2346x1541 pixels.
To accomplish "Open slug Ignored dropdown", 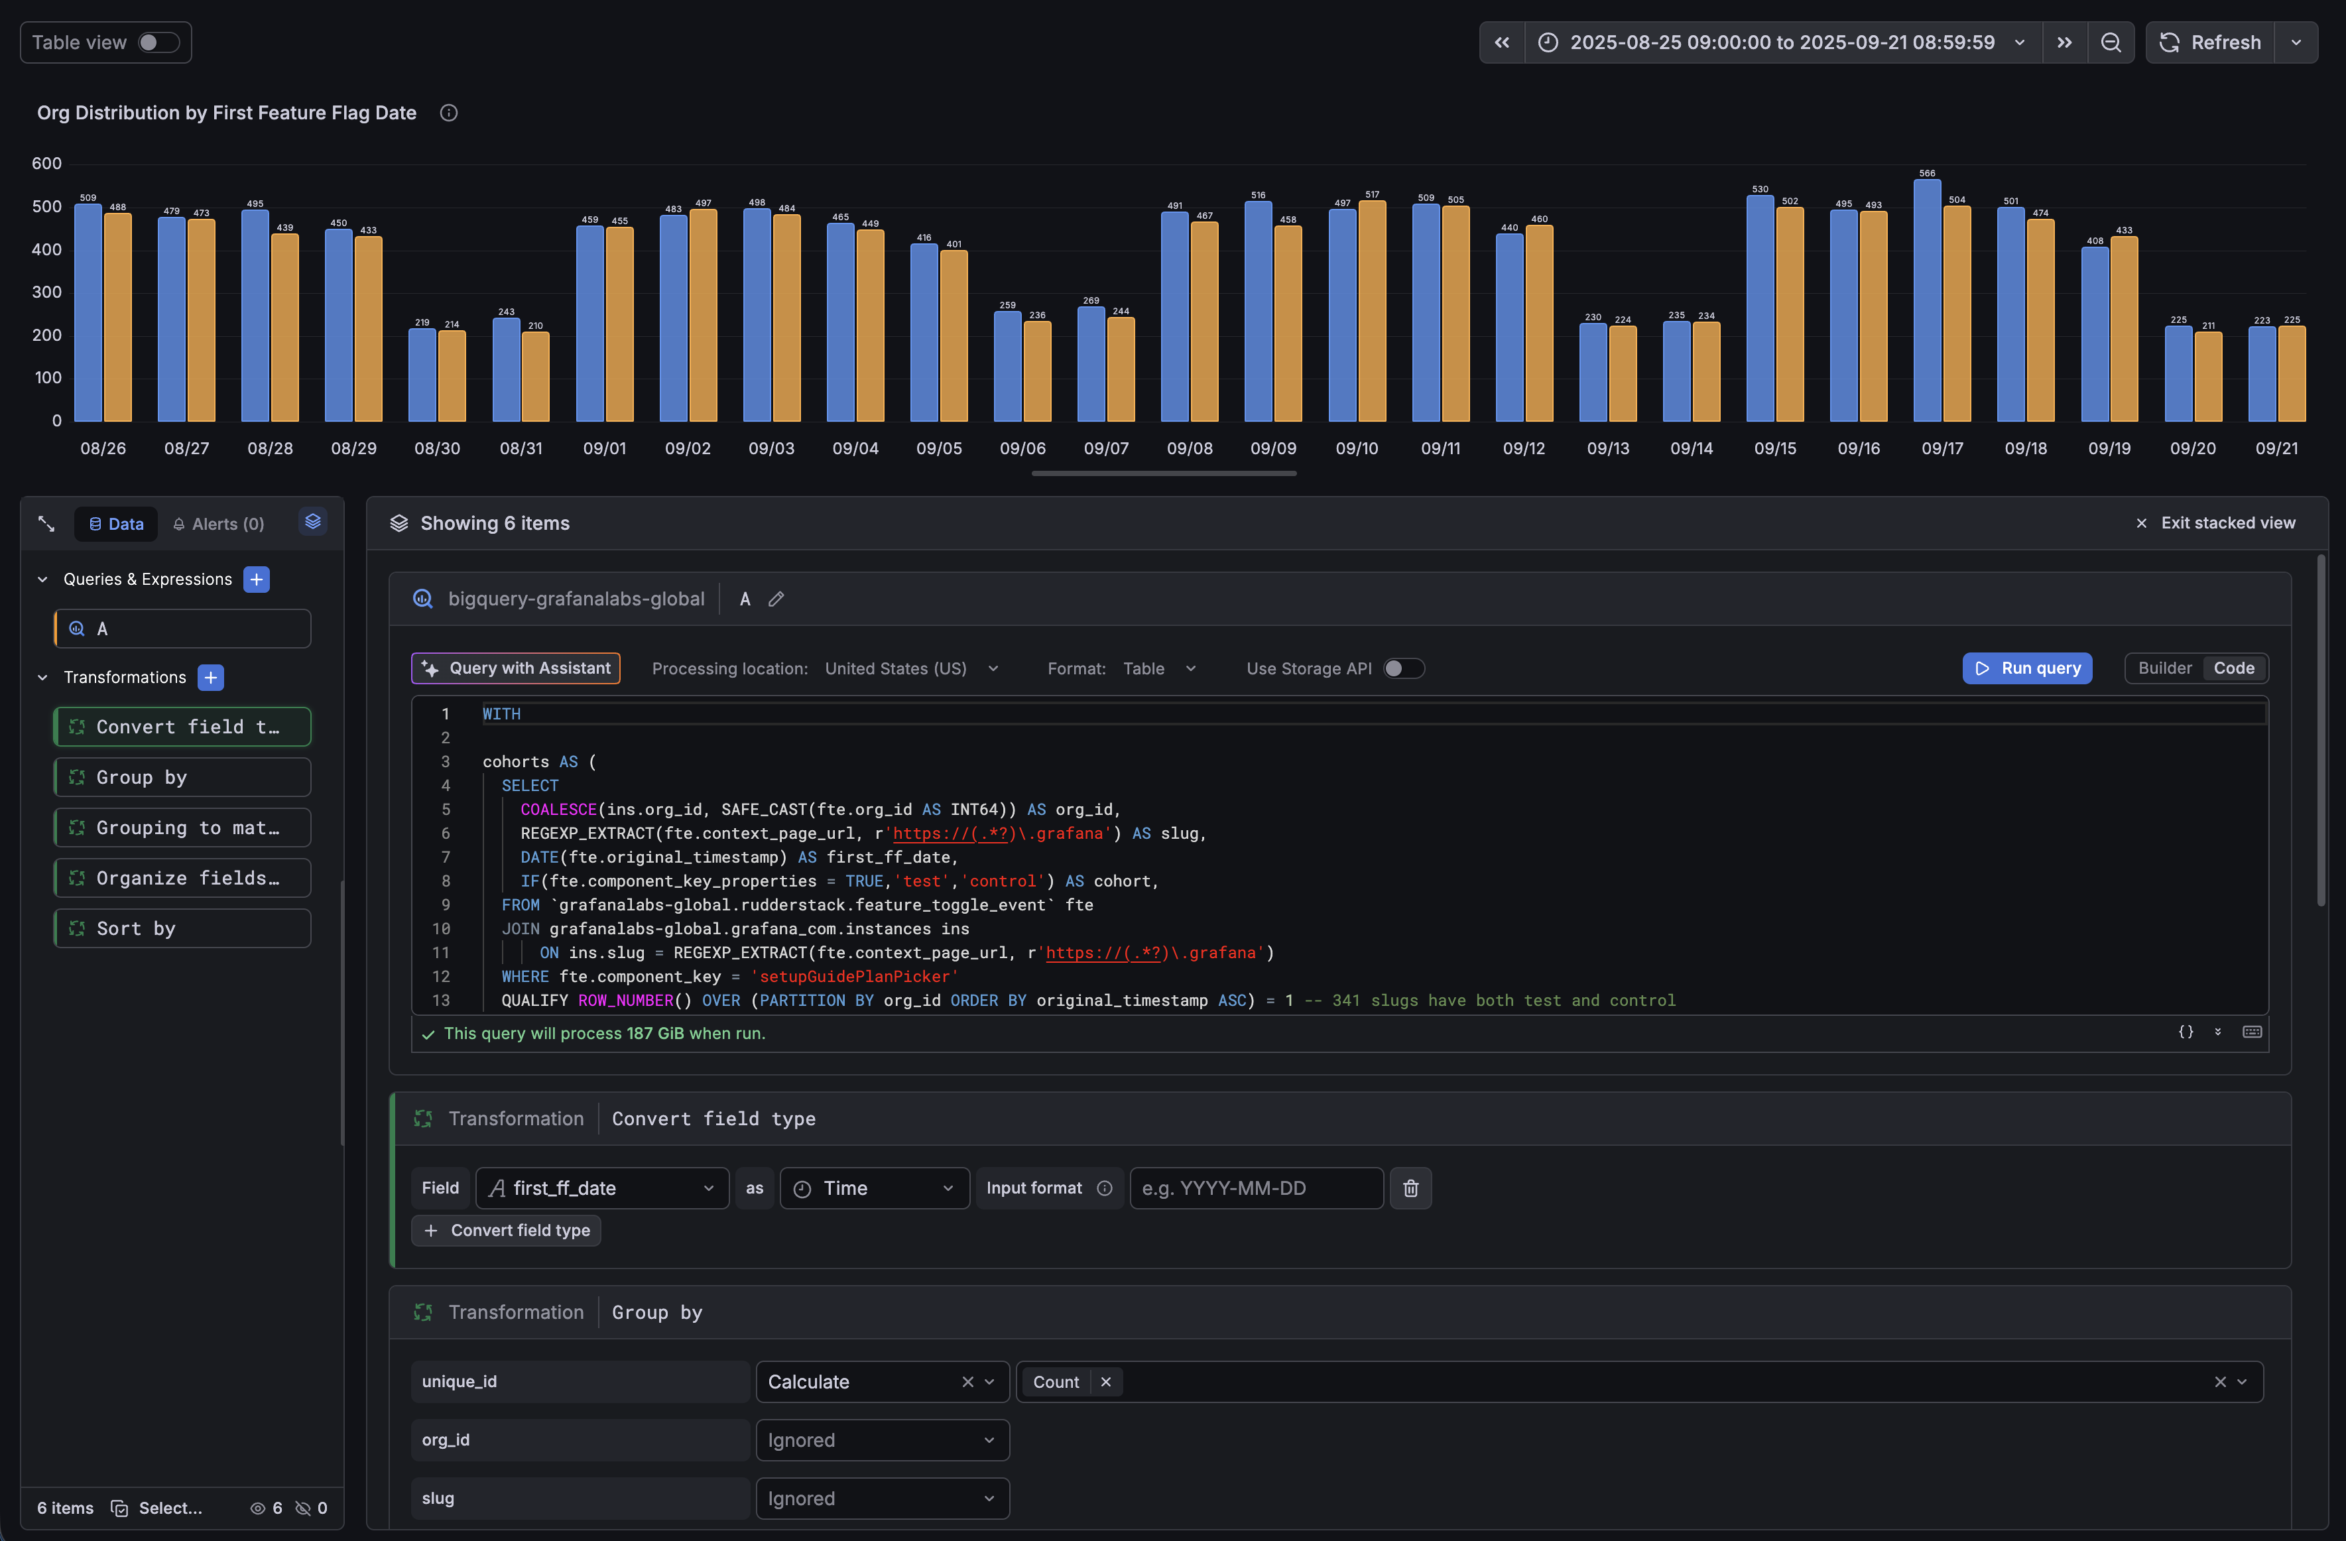I will click(x=882, y=1499).
